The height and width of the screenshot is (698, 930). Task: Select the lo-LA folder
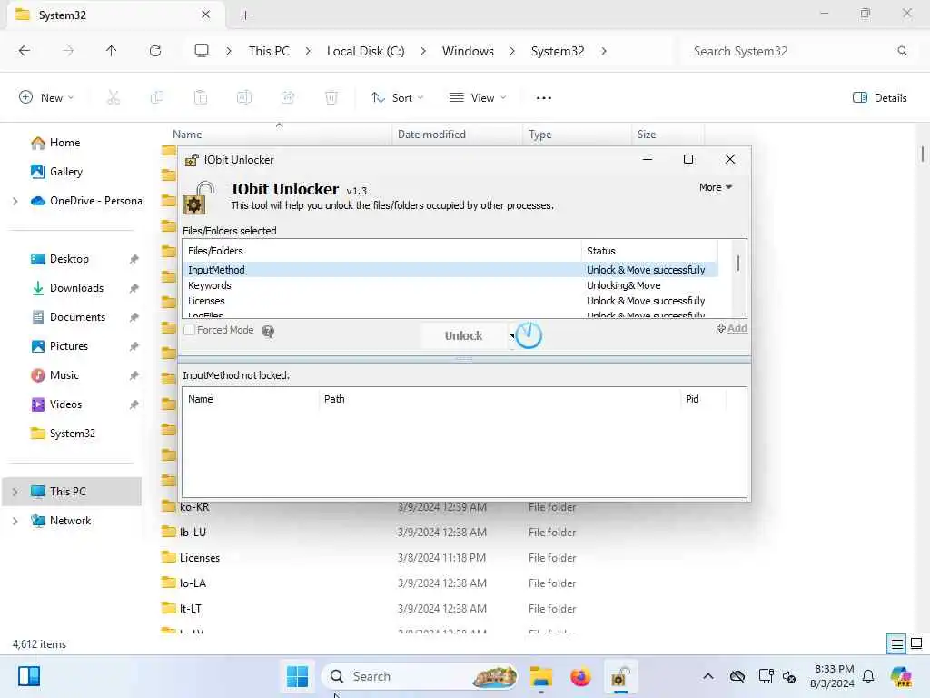coord(193,583)
